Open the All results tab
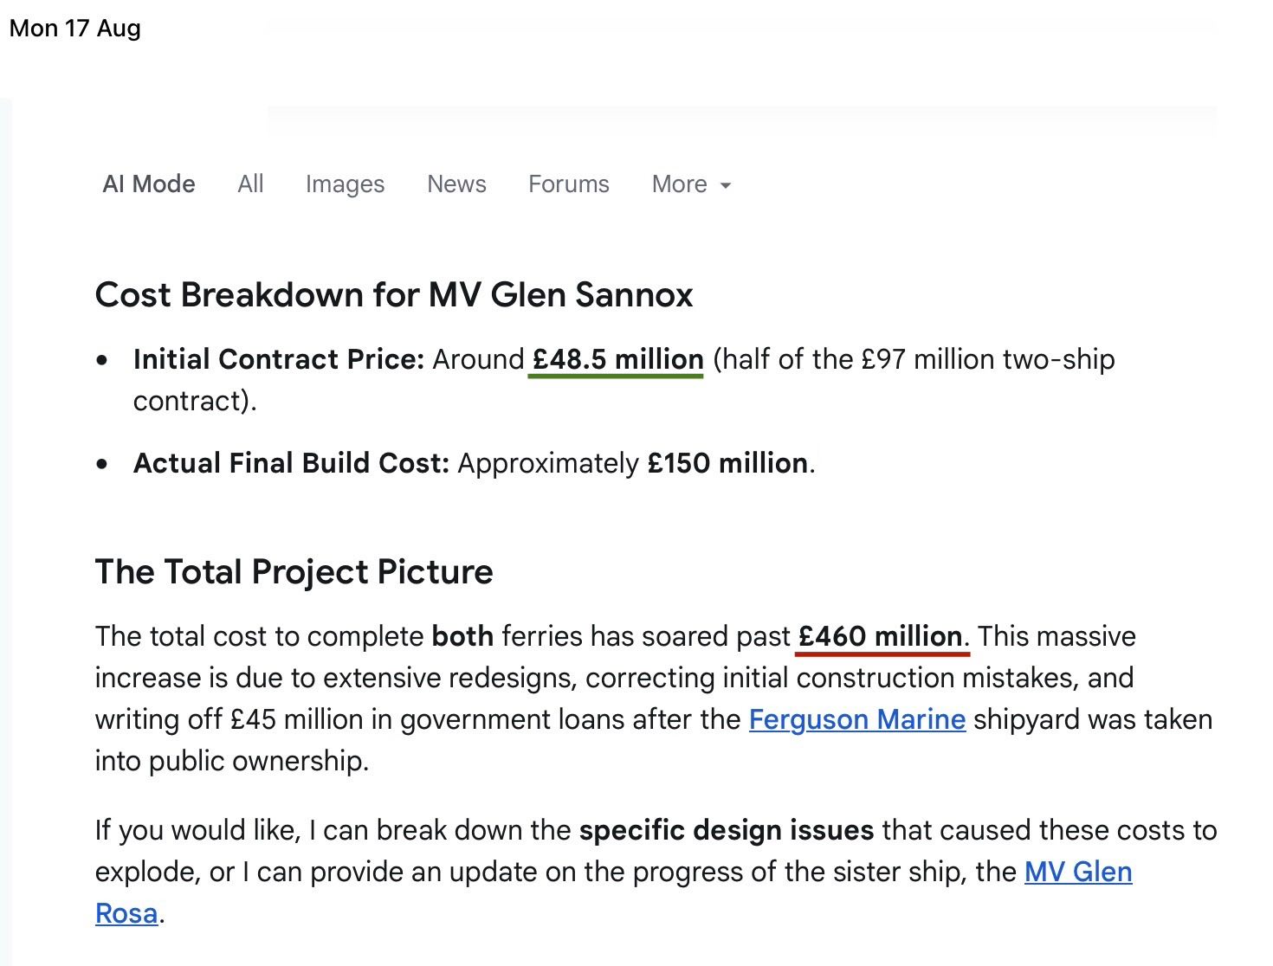 pyautogui.click(x=250, y=184)
